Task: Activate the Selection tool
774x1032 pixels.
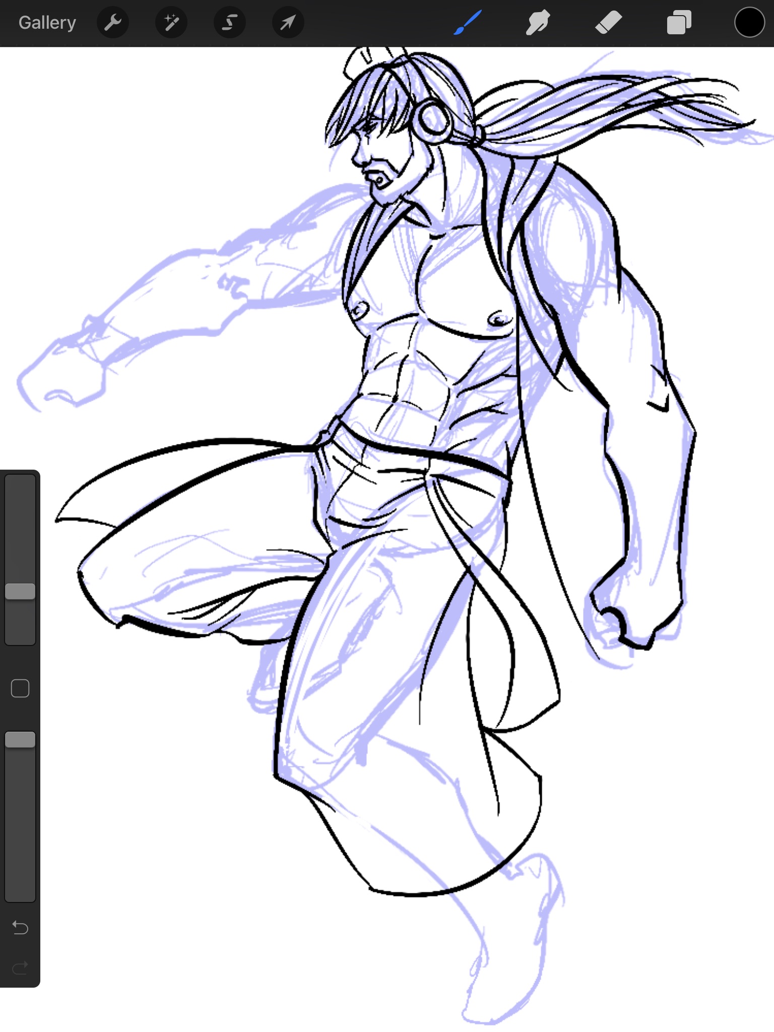Action: tap(230, 23)
